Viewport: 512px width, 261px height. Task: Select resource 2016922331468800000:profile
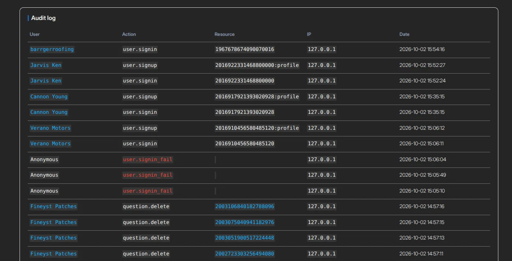point(257,65)
